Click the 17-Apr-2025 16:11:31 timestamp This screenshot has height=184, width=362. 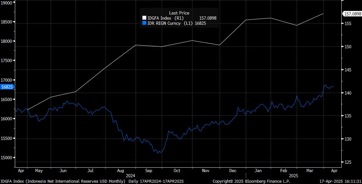(340, 181)
